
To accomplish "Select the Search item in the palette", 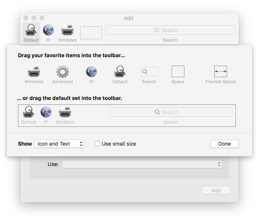I will click(149, 72).
